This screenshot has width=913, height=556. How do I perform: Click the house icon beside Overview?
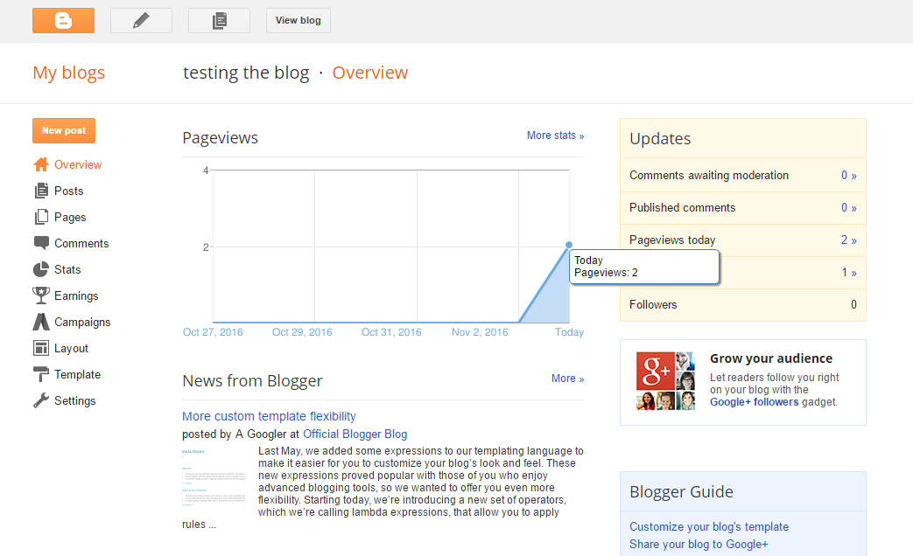(41, 164)
